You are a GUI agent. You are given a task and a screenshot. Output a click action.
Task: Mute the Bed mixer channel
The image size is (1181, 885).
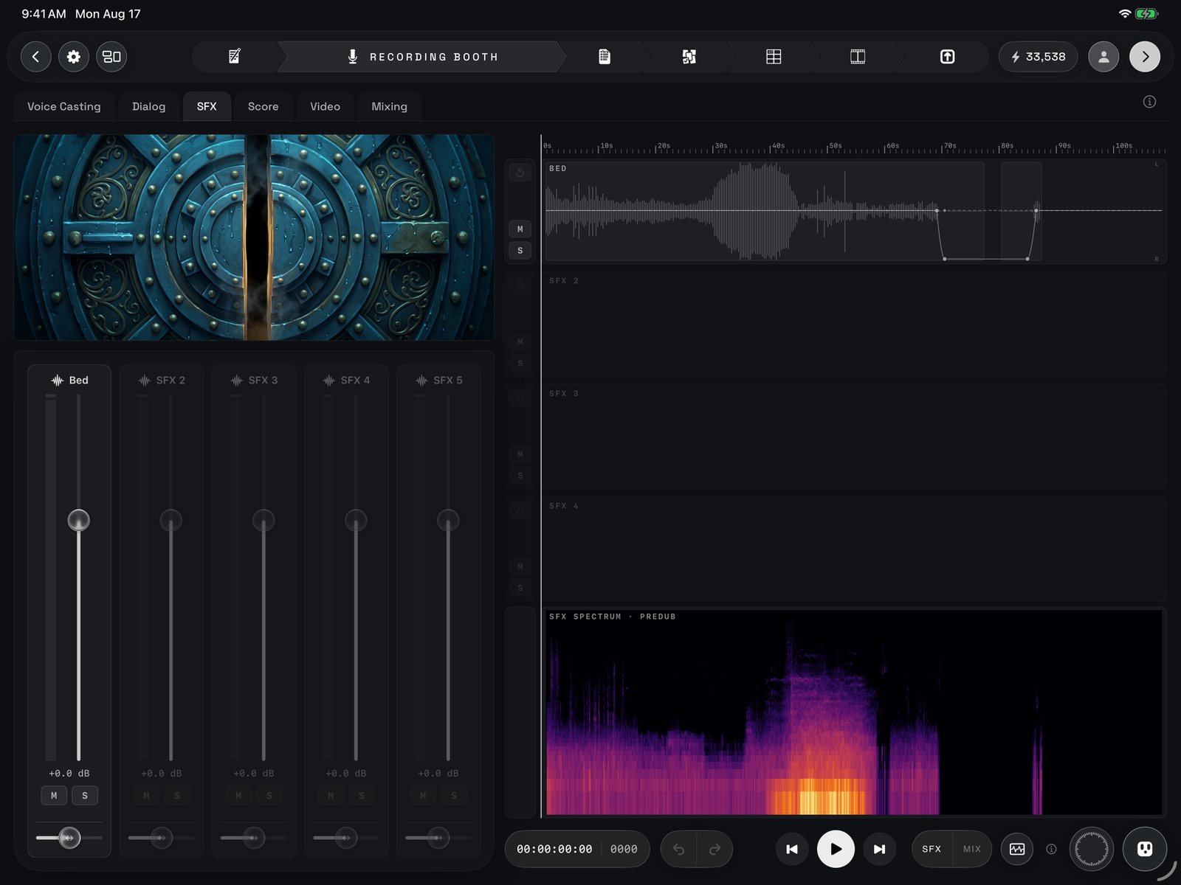coord(54,796)
